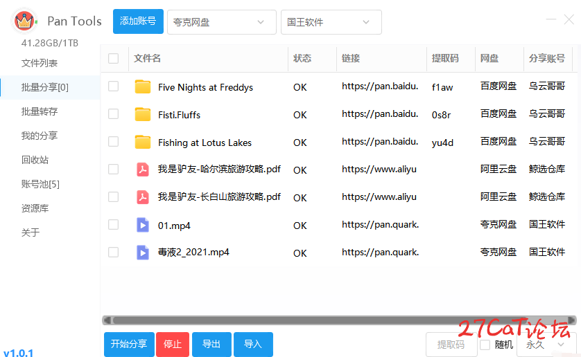Click the 导出 export button
This screenshot has height=357, width=581.
click(x=211, y=345)
